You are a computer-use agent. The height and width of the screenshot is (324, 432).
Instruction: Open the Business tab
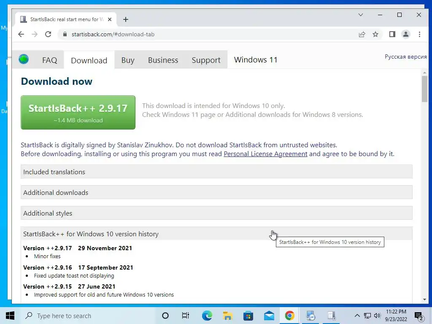pyautogui.click(x=163, y=60)
